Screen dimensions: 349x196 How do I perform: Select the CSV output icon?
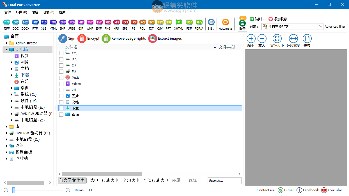(160, 22)
